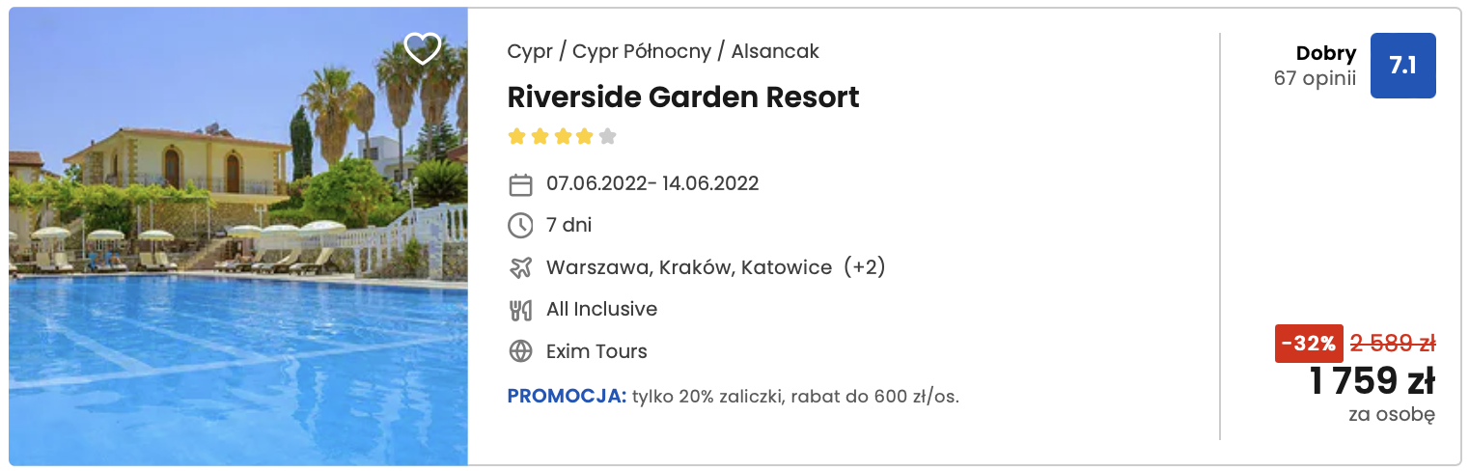Viewport: 1469px width, 471px height.
Task: Select Cypr Północny in breadcrumb
Action: [x=642, y=51]
